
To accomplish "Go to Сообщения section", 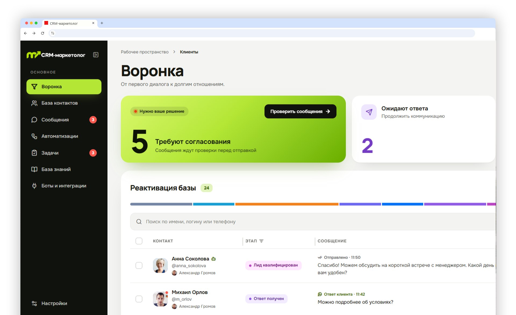I will (x=64, y=120).
